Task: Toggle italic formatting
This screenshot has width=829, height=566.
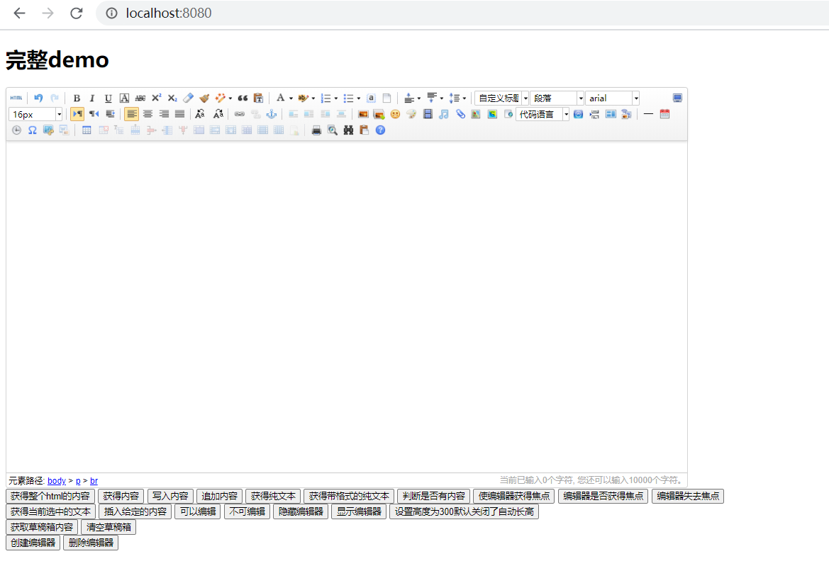Action: pyautogui.click(x=92, y=98)
